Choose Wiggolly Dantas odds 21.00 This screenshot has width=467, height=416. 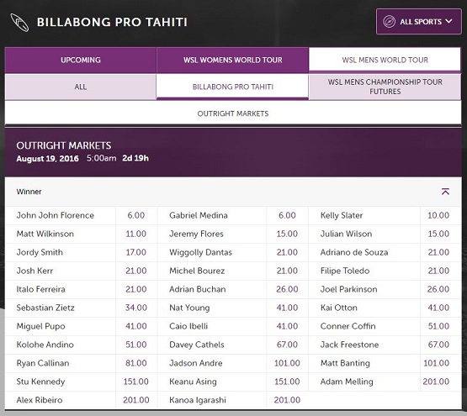point(287,252)
